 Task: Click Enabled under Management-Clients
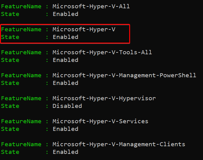coord(66,152)
